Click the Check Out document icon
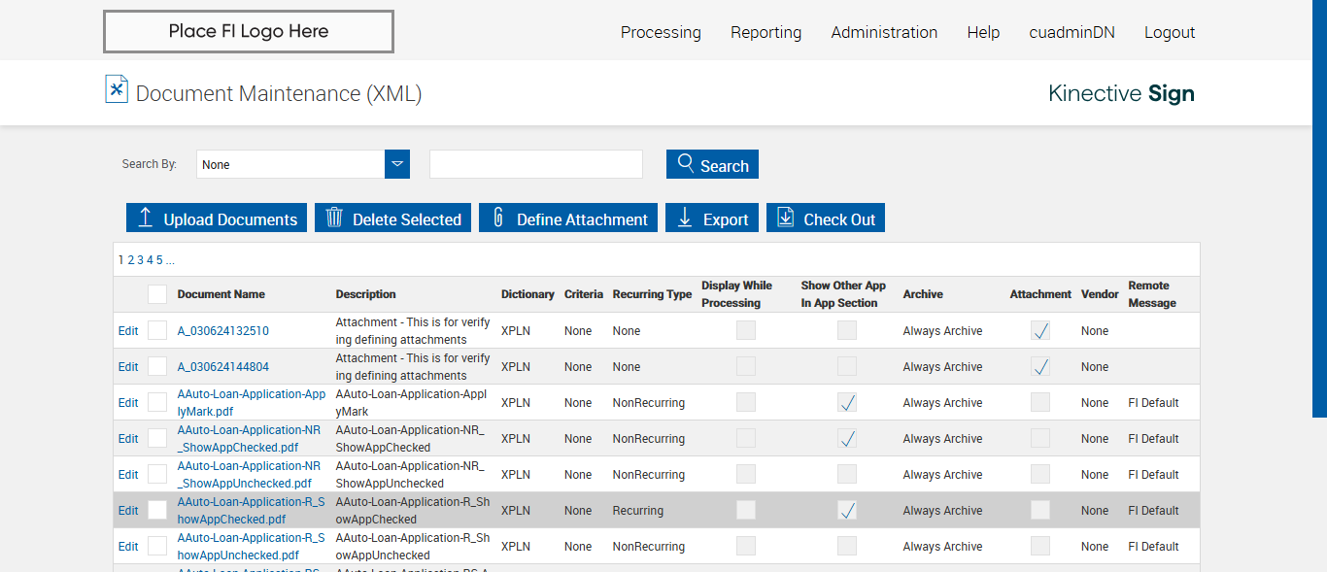 tap(785, 218)
